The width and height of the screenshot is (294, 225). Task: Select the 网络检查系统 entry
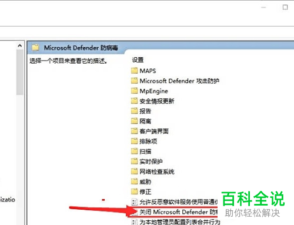point(156,171)
